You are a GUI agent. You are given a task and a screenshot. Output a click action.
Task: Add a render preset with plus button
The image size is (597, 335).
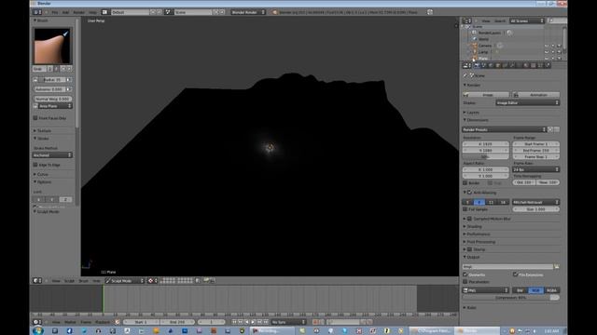(x=550, y=129)
